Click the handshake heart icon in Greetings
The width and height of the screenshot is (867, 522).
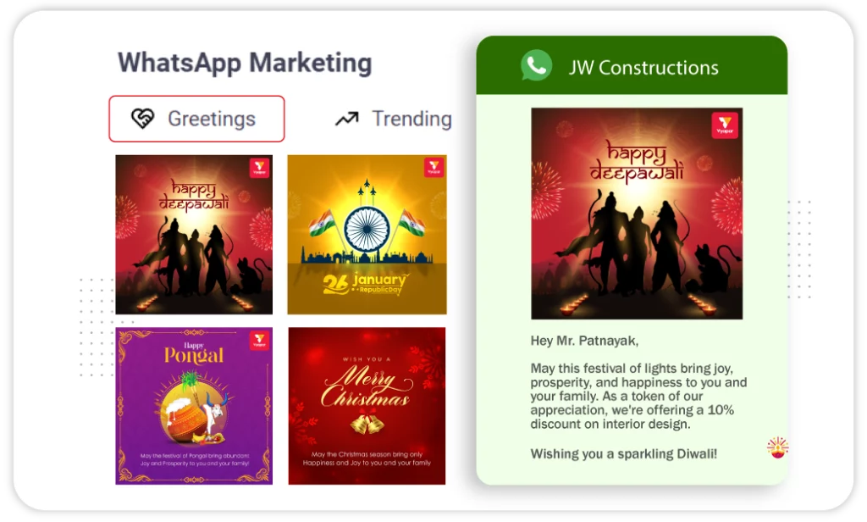[x=142, y=119]
